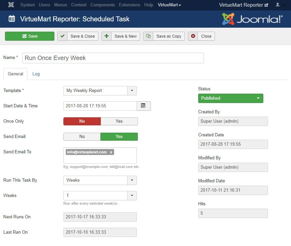Click the 'Run after every selected week(s).' hint
The width and height of the screenshot is (291, 246).
pos(91,204)
